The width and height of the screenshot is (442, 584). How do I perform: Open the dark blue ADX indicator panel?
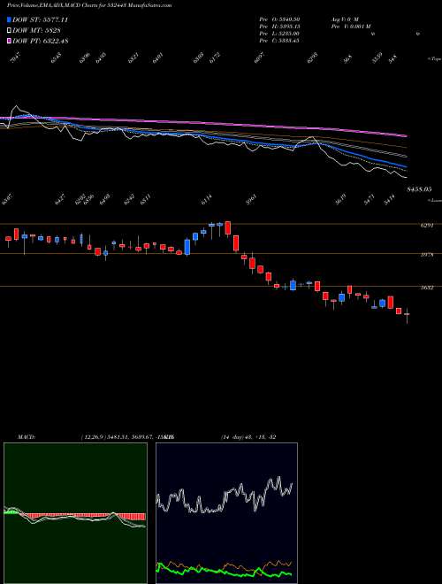point(226,513)
